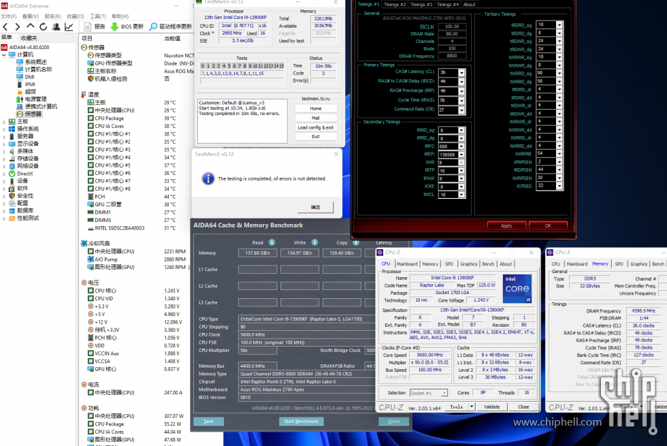Go back with AIDA64 back arrow

6,27
